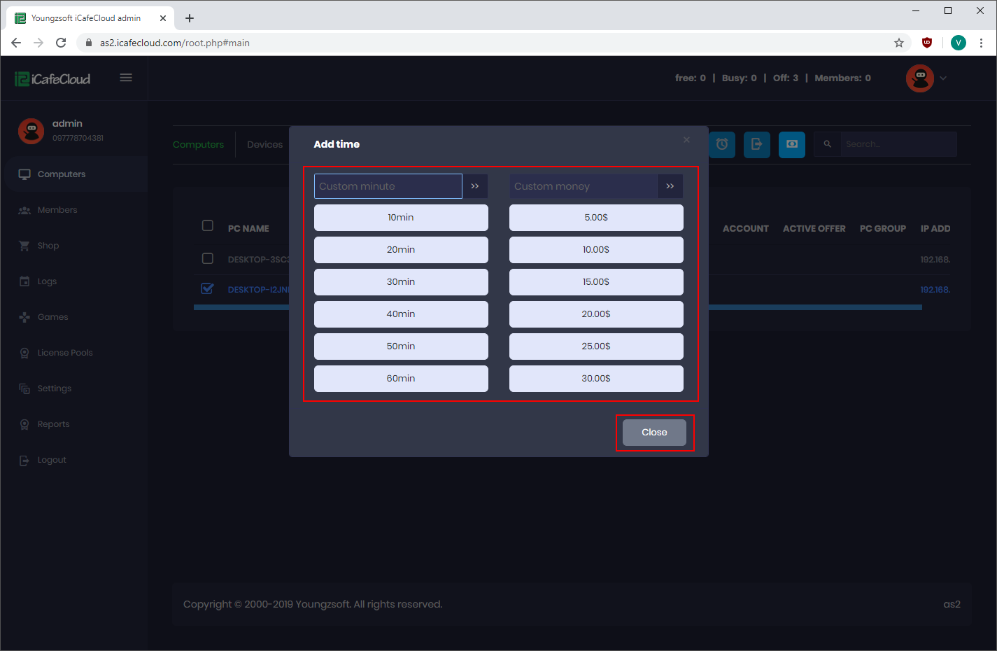Screen dimensions: 997x651
Task: Close the Add time dialog with X
Action: point(686,140)
